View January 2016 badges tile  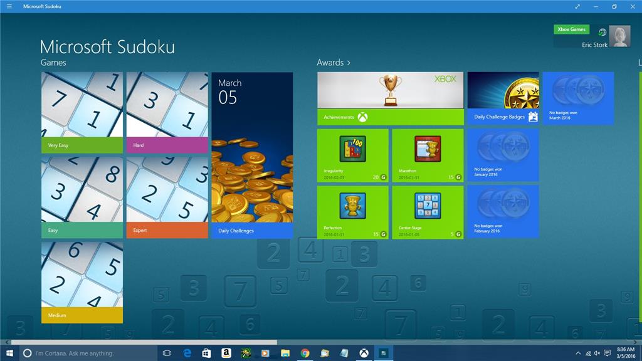click(503, 155)
